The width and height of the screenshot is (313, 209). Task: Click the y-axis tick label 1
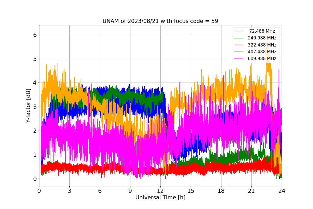35,155
